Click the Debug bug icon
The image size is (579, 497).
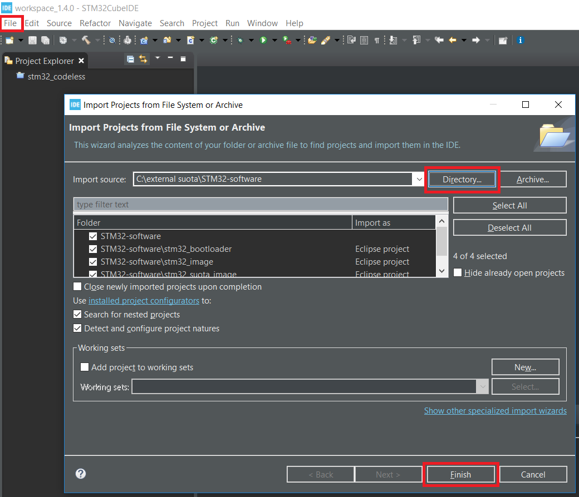coord(241,40)
